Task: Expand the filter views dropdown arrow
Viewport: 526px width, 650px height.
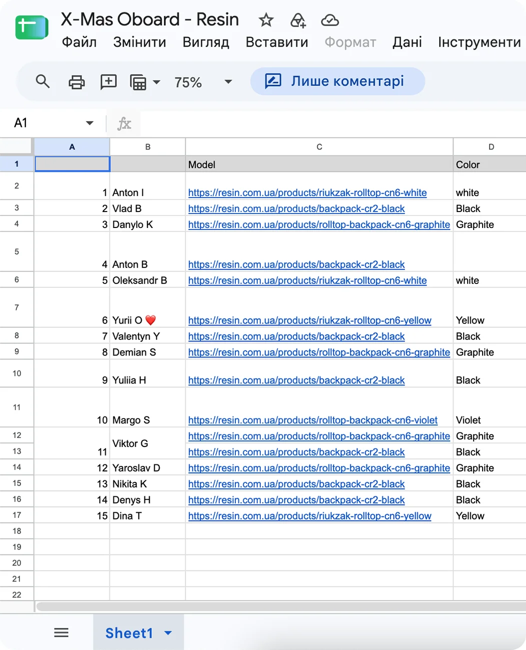Action: [156, 82]
